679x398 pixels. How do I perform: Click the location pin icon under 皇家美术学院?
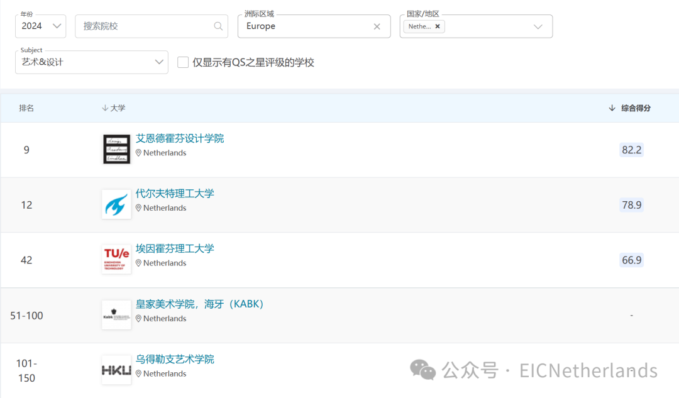point(138,318)
